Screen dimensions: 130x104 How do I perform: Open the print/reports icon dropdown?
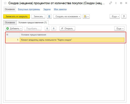tap(86, 16)
